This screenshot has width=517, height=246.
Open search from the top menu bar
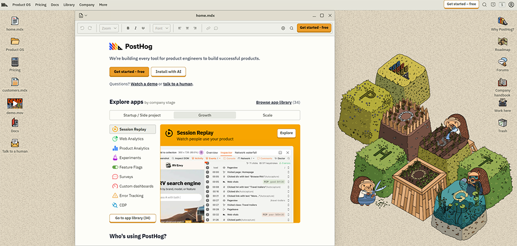coord(484,5)
